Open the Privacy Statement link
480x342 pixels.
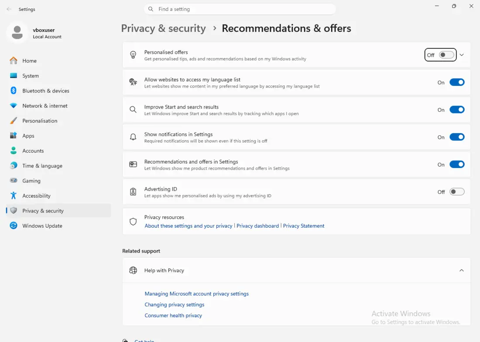click(303, 226)
